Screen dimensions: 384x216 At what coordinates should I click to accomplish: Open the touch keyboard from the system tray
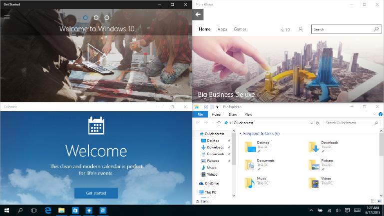coord(358,211)
